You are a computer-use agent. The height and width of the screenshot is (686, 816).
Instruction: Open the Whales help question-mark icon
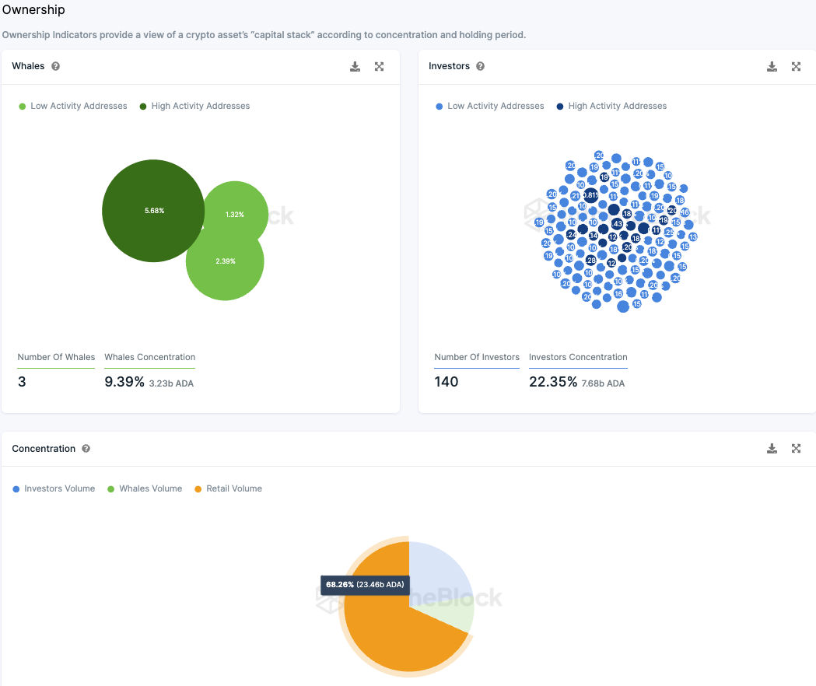(x=56, y=66)
